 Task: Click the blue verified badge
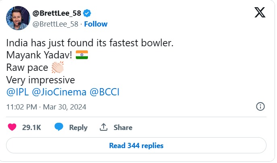point(86,12)
